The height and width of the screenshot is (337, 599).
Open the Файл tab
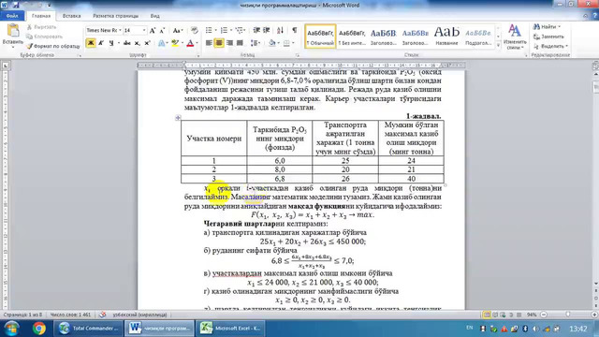click(x=12, y=16)
